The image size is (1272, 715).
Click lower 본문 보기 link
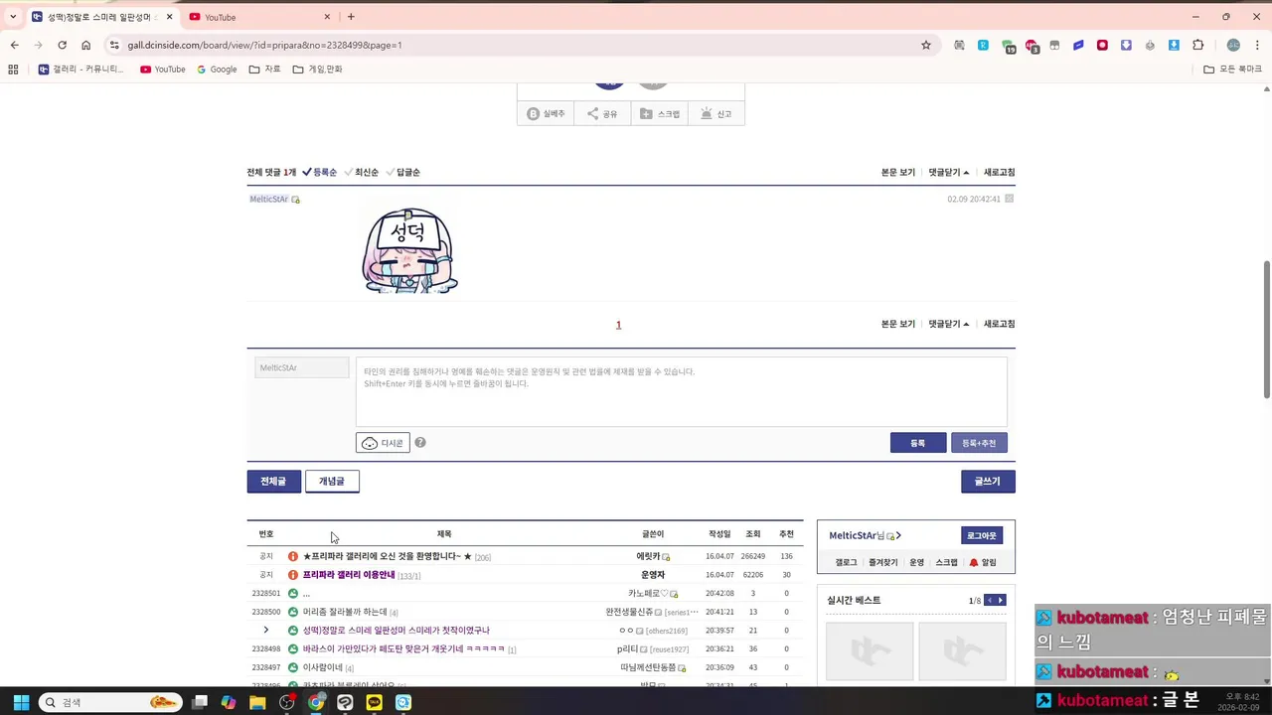(898, 324)
